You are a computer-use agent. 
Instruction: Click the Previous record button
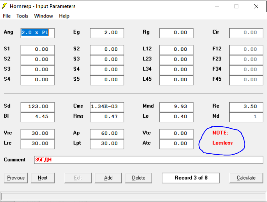point(16,178)
